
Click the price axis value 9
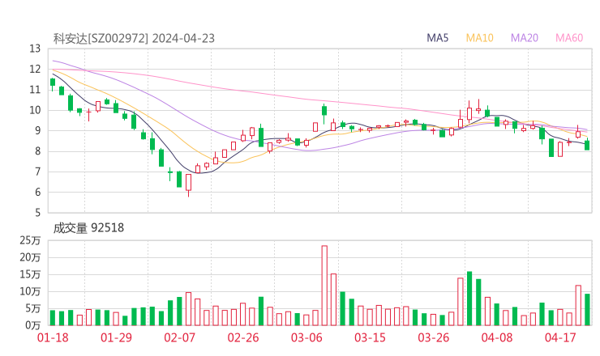tap(37, 130)
